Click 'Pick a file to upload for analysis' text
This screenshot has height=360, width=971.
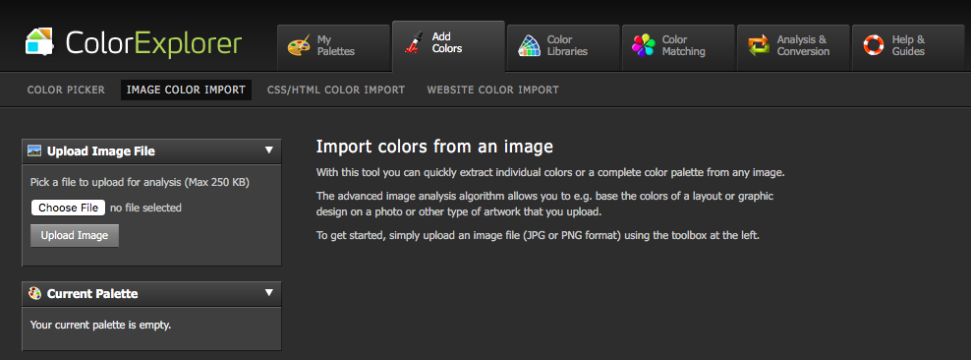[140, 183]
